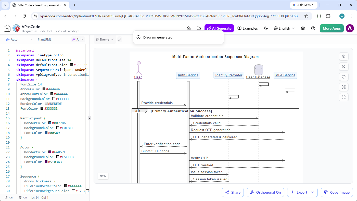This screenshot has height=201, width=357.
Task: Click the More Apps button
Action: click(332, 28)
